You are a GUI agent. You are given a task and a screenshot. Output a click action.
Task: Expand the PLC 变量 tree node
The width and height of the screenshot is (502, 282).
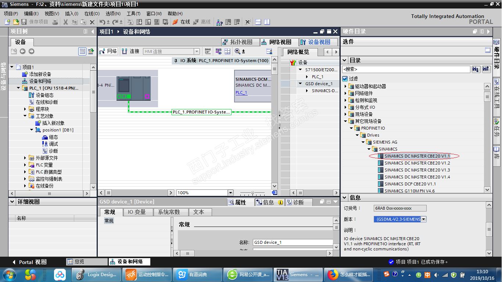(x=25, y=165)
